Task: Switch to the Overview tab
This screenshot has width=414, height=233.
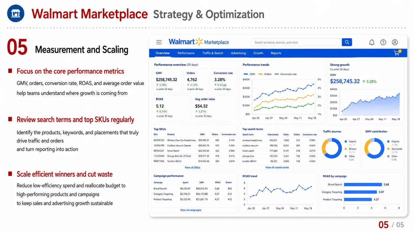Action: 163,53
